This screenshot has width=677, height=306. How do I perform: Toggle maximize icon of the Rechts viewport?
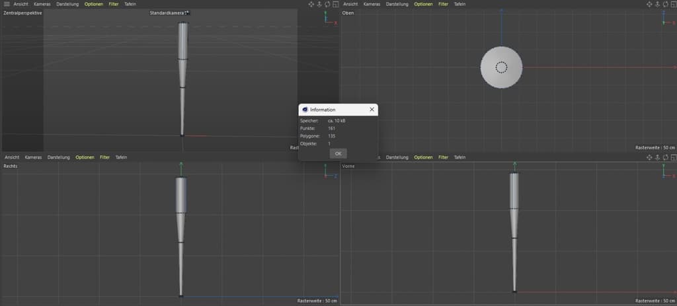(x=335, y=157)
